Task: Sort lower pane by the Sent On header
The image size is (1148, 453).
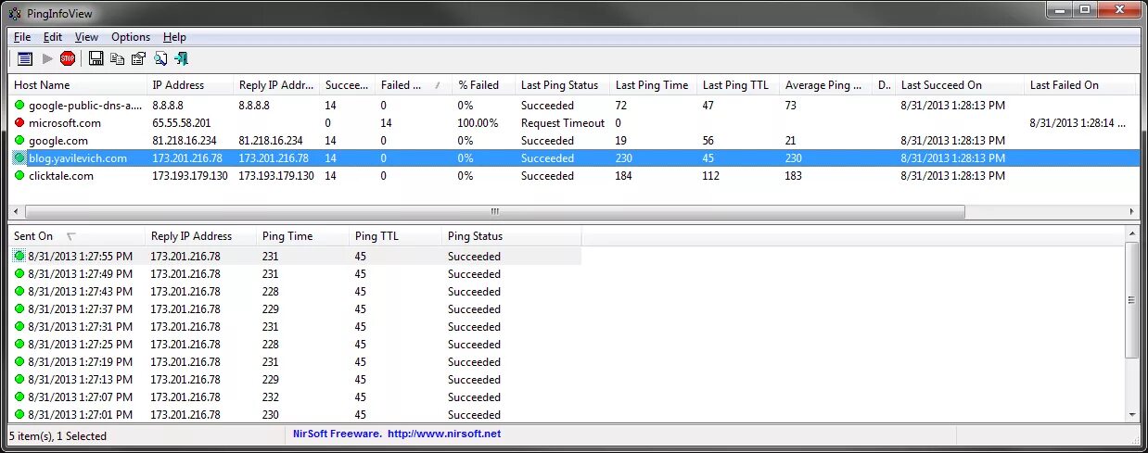Action: click(77, 236)
